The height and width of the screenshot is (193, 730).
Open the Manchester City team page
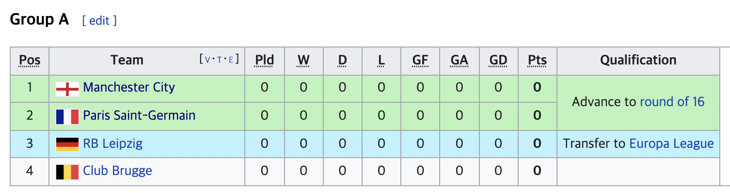pos(129,88)
